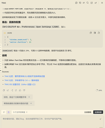Insert JSON code at cursor icon
This screenshot has height=128, width=105.
95,33
